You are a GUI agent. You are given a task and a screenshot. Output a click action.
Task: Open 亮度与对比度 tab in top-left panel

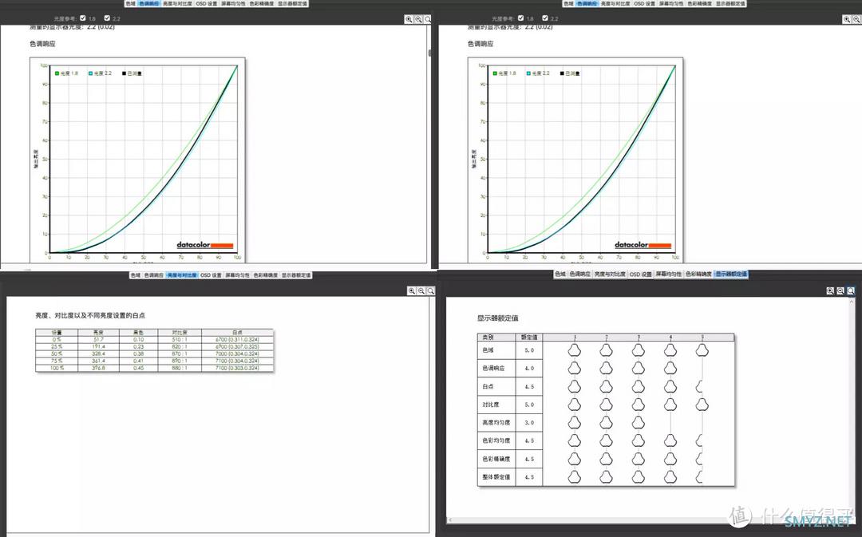[178, 4]
